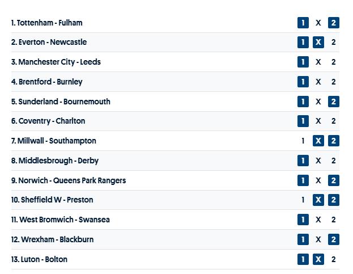Select draw for Manchester City - Leeds
Image resolution: width=353 pixels, height=274 pixels.
click(x=318, y=62)
